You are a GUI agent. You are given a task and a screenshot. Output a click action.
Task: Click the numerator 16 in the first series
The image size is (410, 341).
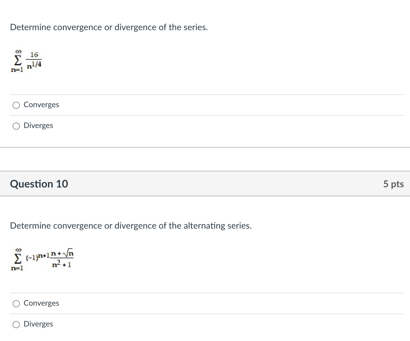coord(34,55)
